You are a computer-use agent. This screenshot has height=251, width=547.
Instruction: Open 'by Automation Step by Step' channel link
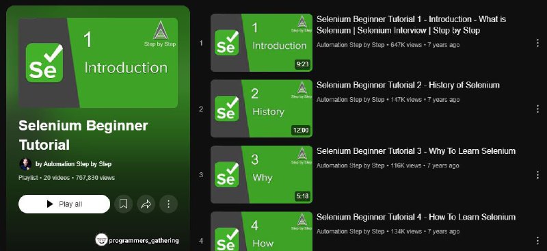coord(74,163)
